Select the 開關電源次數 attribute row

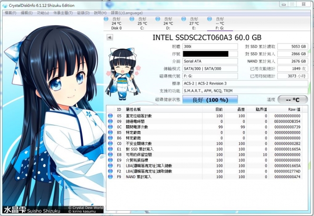click(204, 127)
